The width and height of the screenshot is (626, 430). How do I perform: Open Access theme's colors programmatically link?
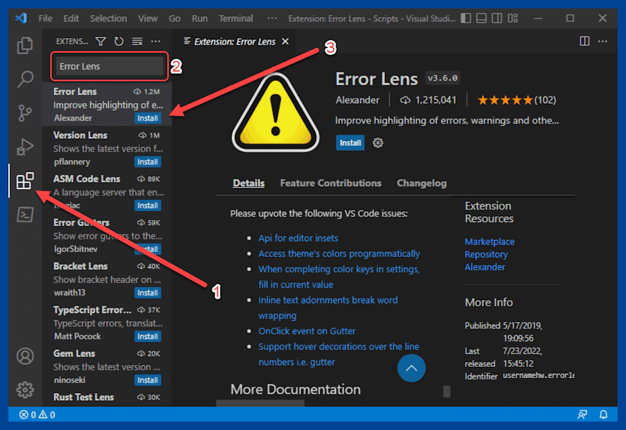pos(339,254)
